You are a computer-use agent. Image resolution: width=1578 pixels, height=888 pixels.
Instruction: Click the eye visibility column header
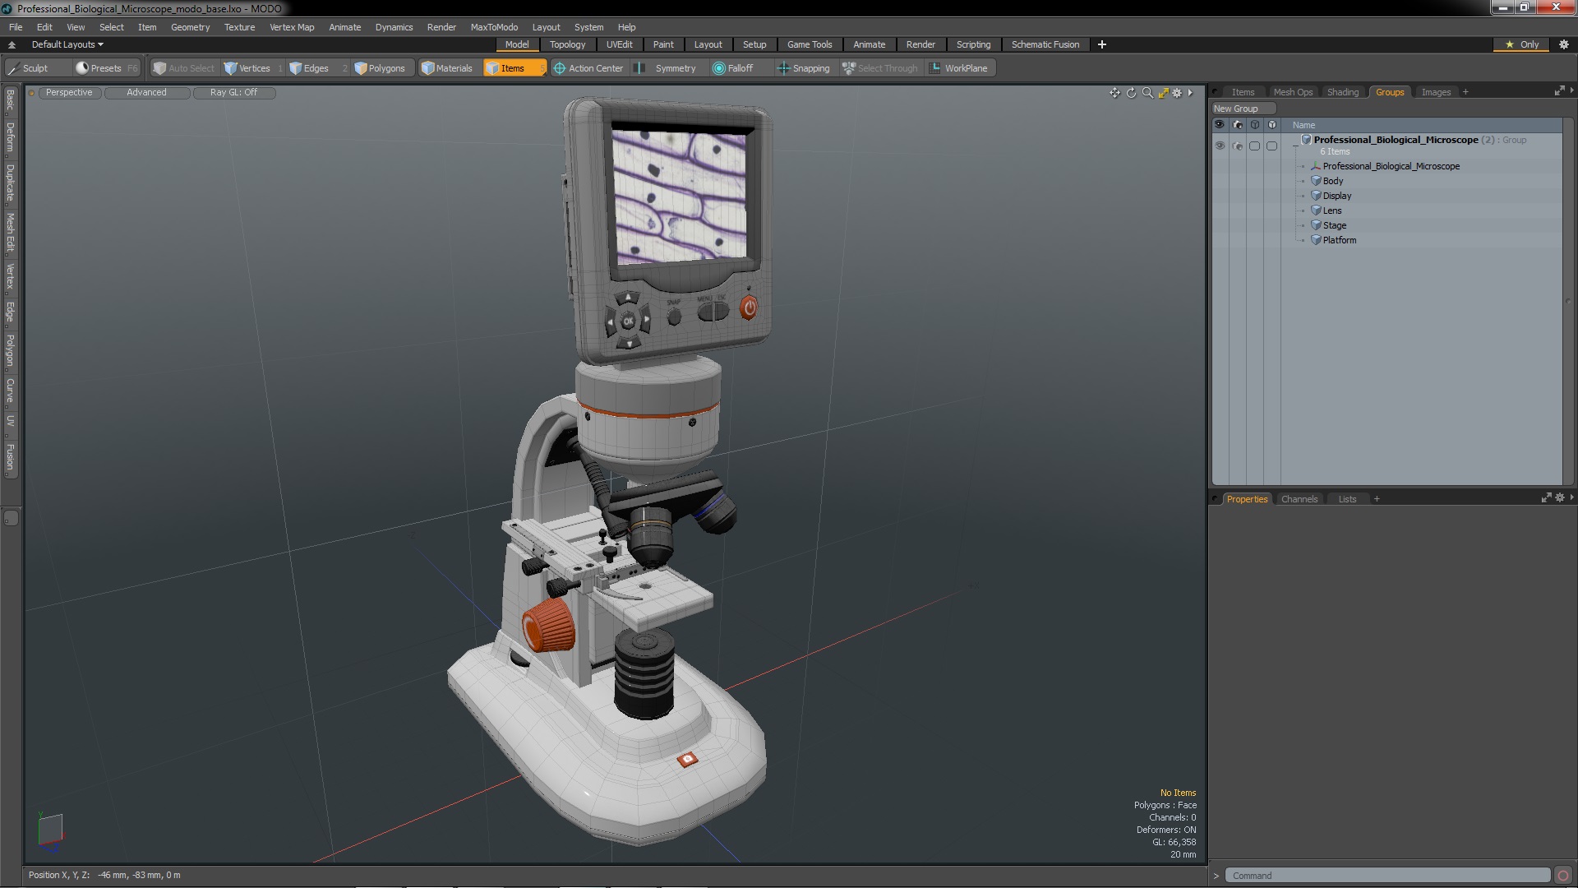[1220, 125]
